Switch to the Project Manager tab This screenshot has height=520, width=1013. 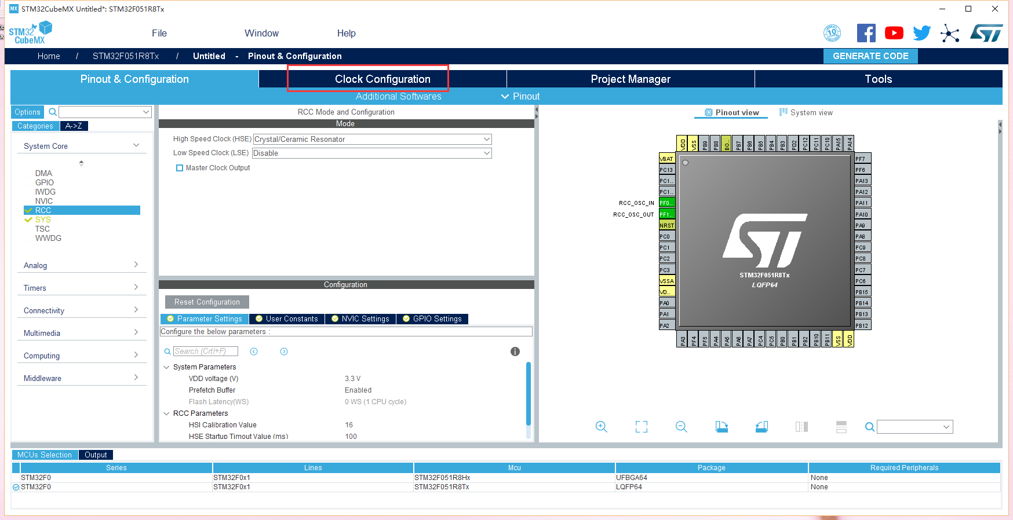(631, 79)
